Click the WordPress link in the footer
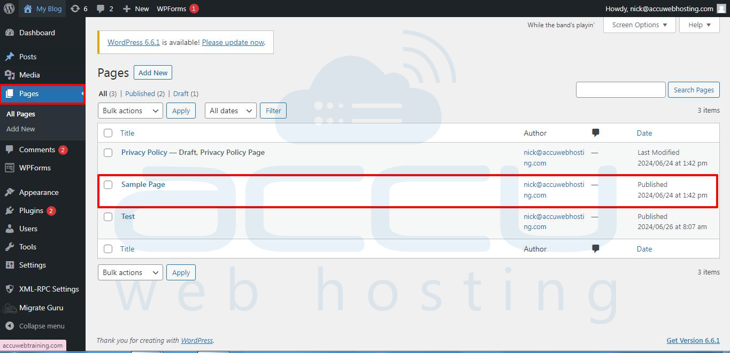 [197, 340]
